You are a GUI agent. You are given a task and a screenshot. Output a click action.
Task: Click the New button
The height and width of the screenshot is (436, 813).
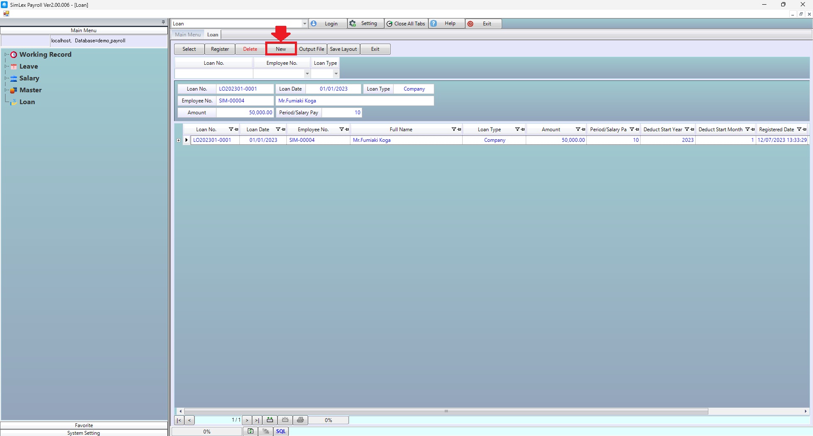coord(281,49)
